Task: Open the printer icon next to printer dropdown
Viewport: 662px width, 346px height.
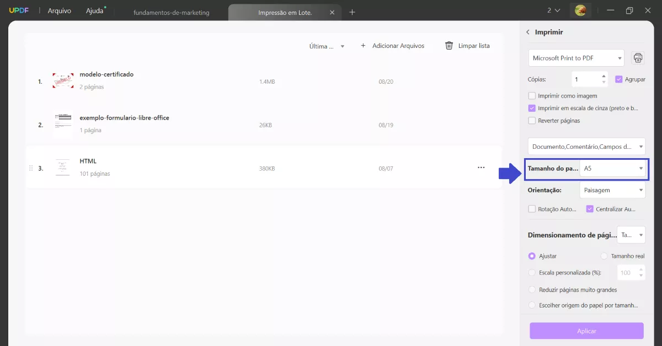Action: coord(638,57)
